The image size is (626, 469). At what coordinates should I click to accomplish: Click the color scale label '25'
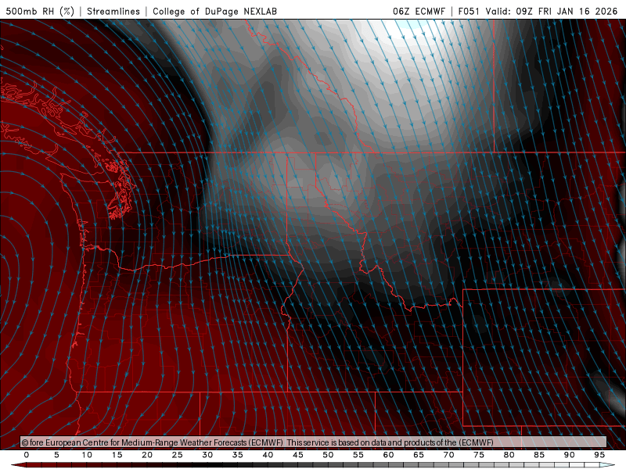(178, 455)
